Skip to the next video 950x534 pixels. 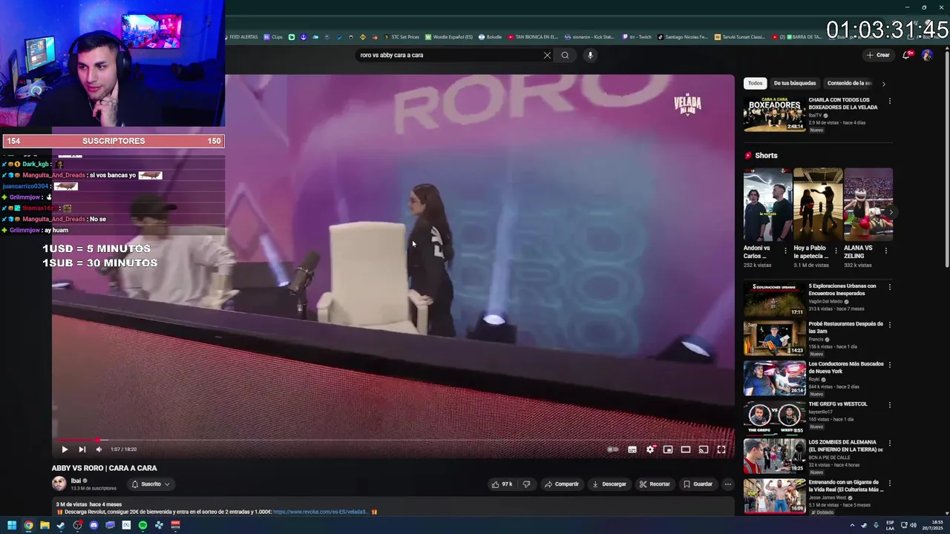coord(82,449)
